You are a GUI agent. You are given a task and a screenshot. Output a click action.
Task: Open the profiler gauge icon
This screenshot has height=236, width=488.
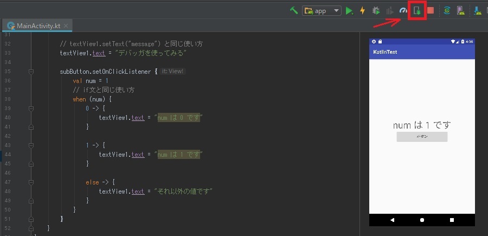tap(403, 11)
